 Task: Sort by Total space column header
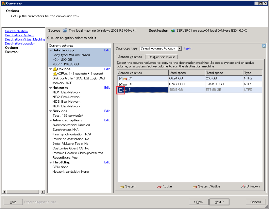pyautogui.click(x=224, y=73)
